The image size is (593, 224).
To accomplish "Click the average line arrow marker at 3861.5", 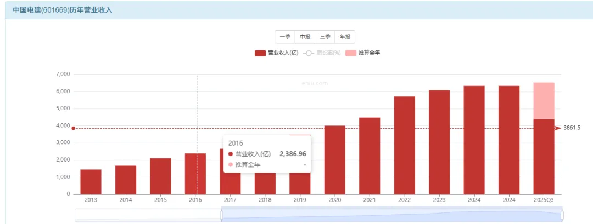I will point(558,128).
